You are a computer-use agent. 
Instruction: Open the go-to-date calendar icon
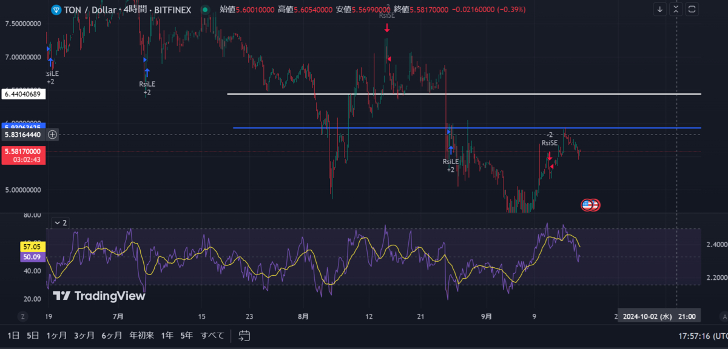pyautogui.click(x=244, y=335)
